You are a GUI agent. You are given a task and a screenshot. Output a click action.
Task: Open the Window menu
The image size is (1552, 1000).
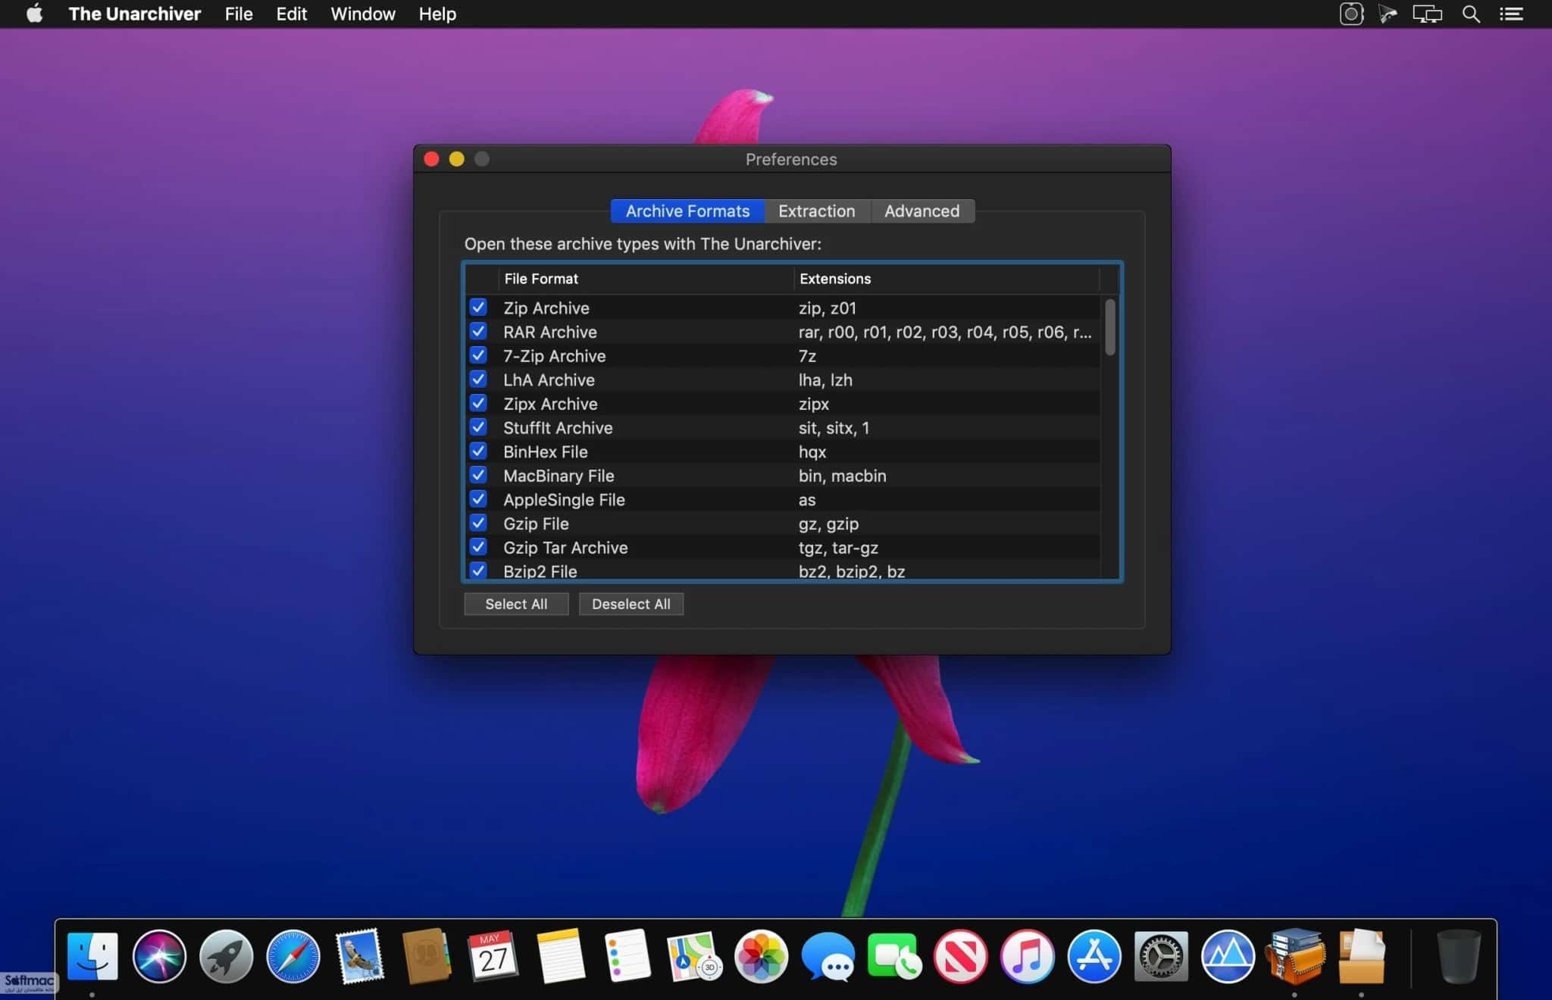(363, 14)
